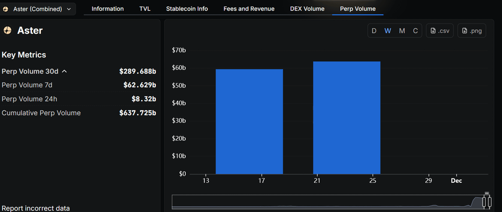Click the Aster icon in protocol selector

[x=6, y=9]
